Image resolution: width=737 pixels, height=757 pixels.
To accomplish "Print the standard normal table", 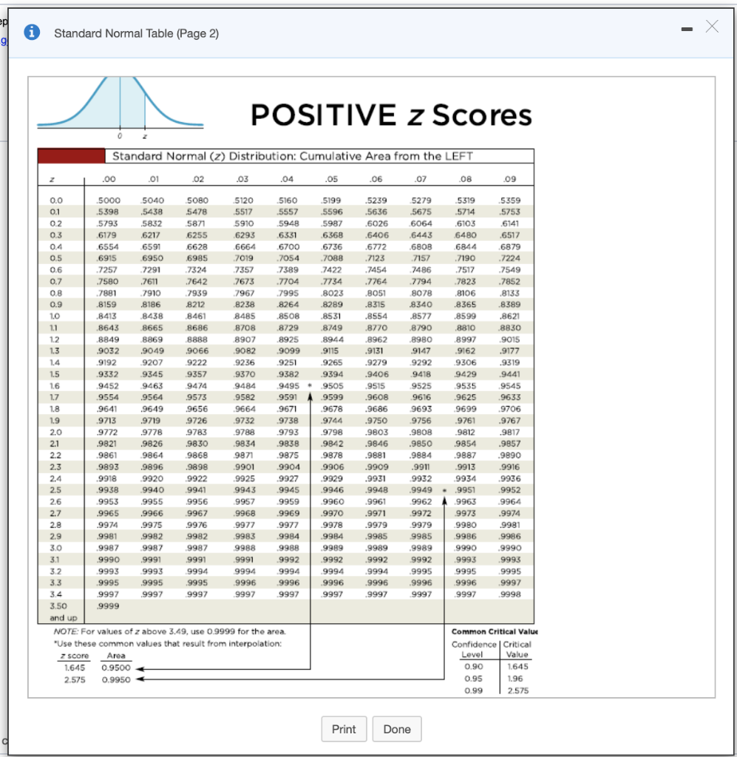I will pos(344,729).
